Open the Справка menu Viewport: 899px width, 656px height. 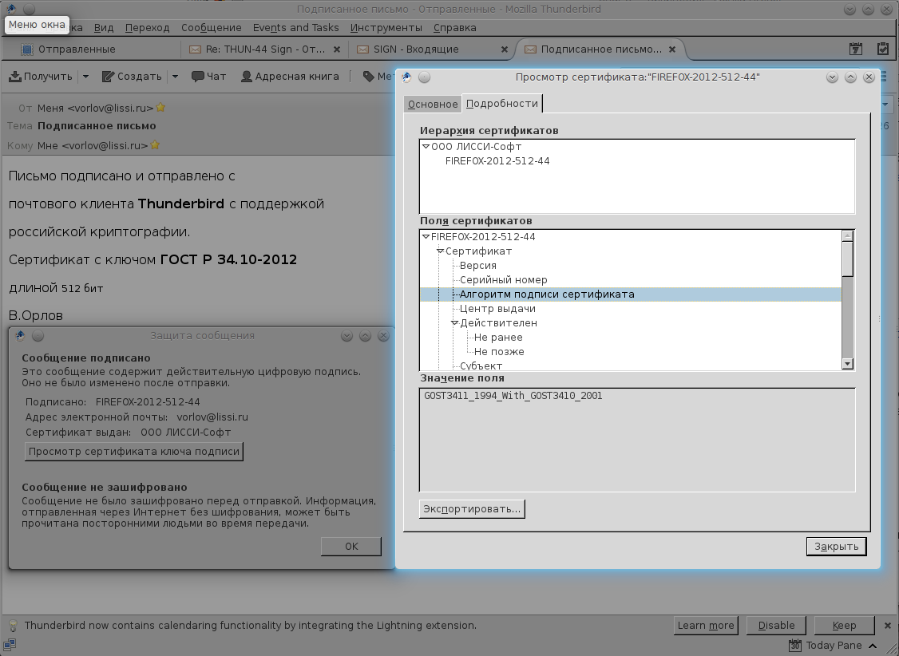click(x=454, y=27)
